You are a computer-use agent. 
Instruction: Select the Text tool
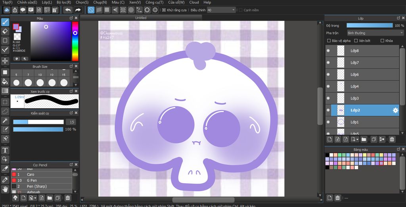5,150
